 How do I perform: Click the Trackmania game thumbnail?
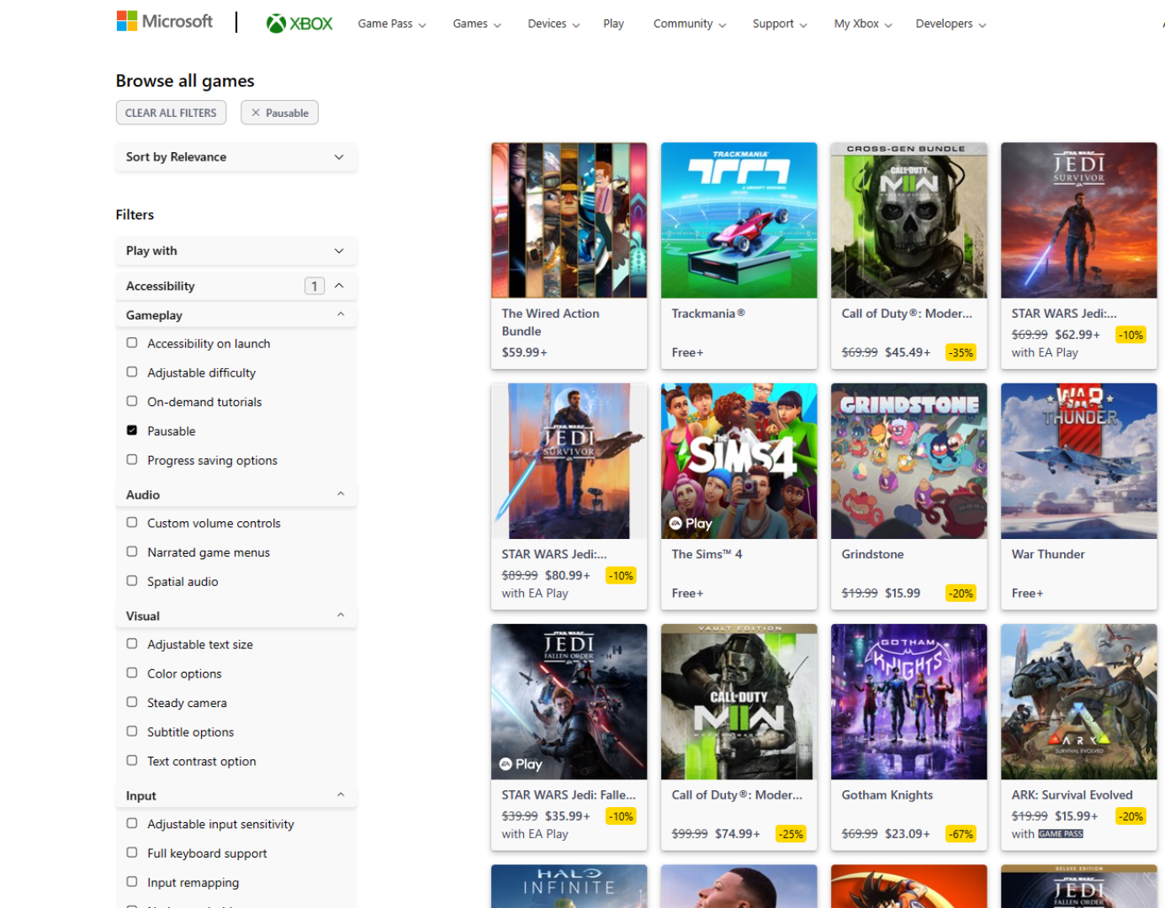[x=739, y=220]
